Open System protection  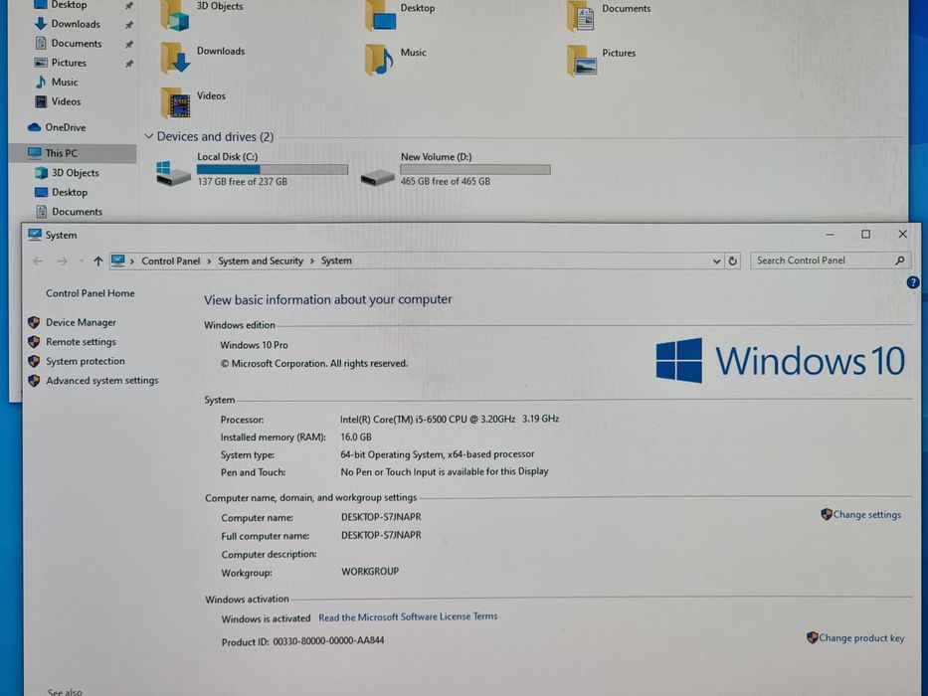point(86,361)
